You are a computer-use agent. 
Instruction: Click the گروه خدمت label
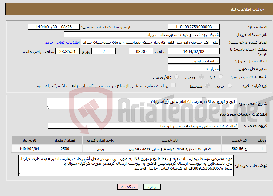(x=255, y=126)
